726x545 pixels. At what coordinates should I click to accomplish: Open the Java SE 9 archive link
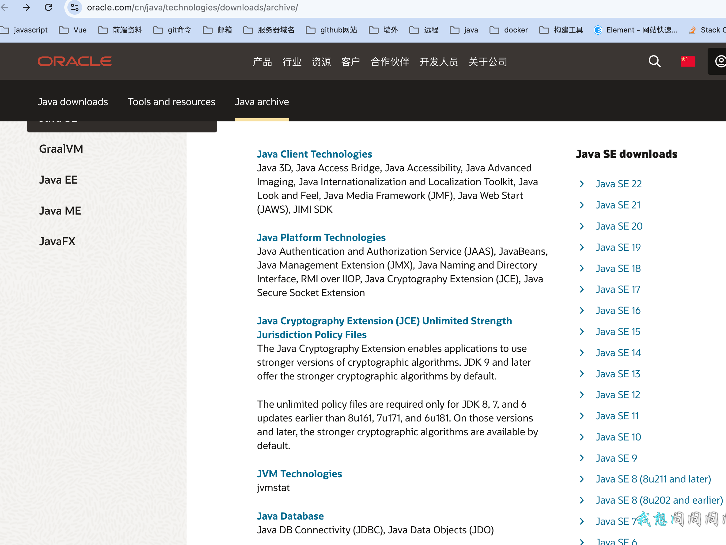tap(616, 458)
